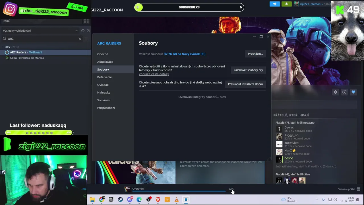The image size is (364, 205).
Task: Click Zálohovat soubory hry button
Action: coord(248,70)
